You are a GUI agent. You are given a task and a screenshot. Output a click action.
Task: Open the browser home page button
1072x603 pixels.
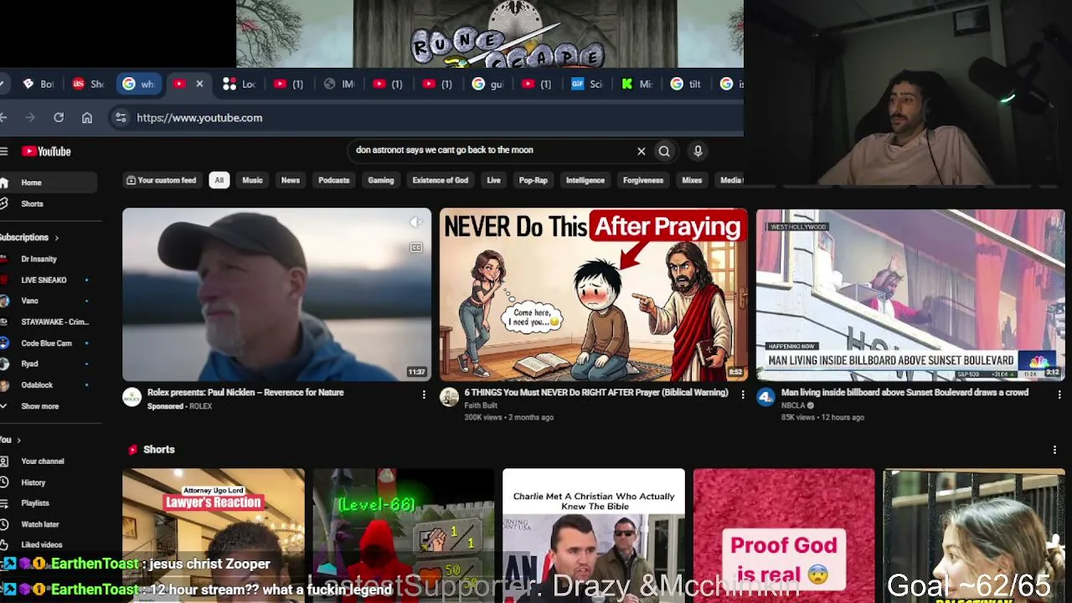tap(87, 118)
